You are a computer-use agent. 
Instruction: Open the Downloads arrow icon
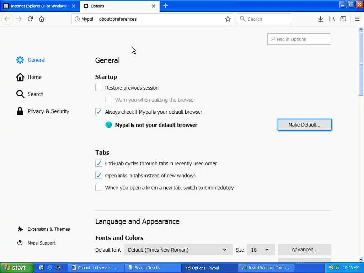[321, 19]
